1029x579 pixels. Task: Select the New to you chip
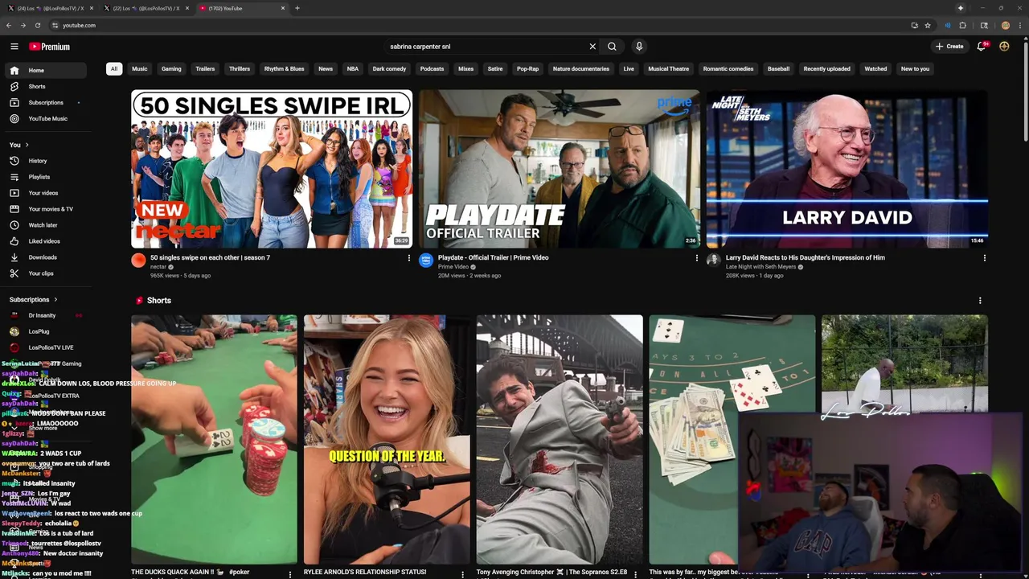[x=915, y=68]
